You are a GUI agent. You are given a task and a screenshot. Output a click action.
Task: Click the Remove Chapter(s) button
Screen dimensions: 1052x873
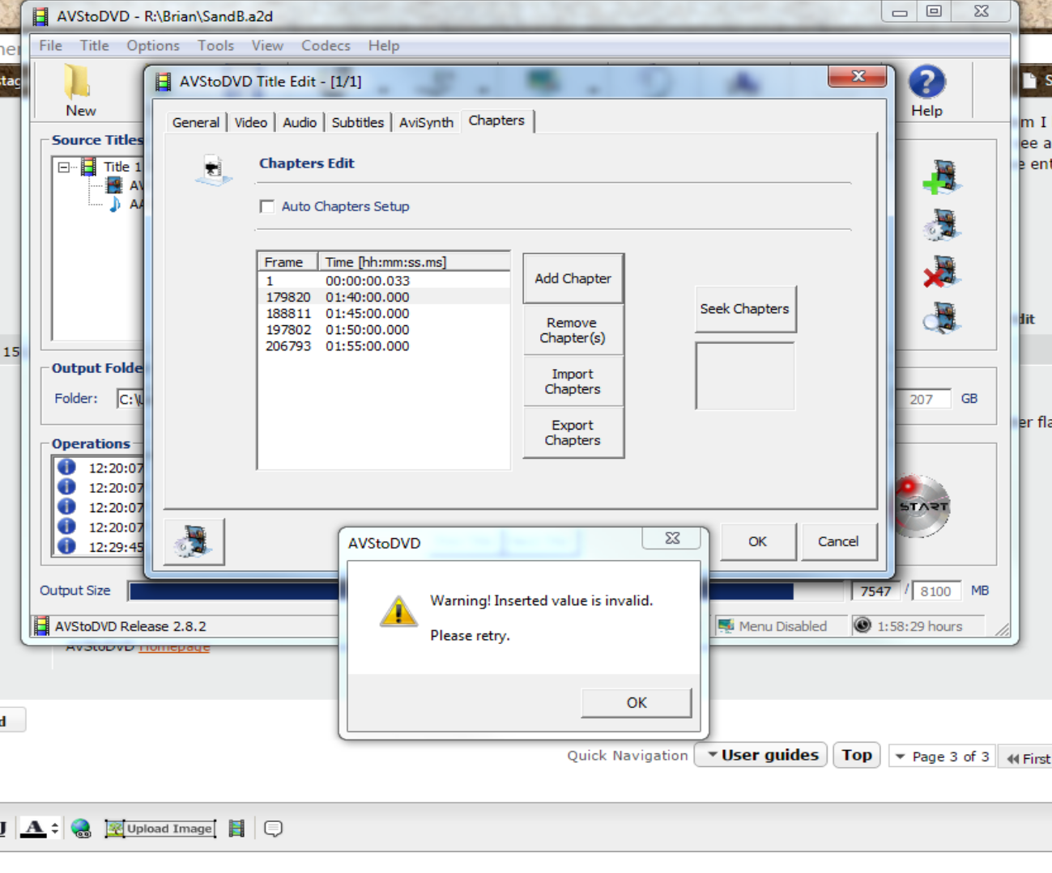point(573,330)
